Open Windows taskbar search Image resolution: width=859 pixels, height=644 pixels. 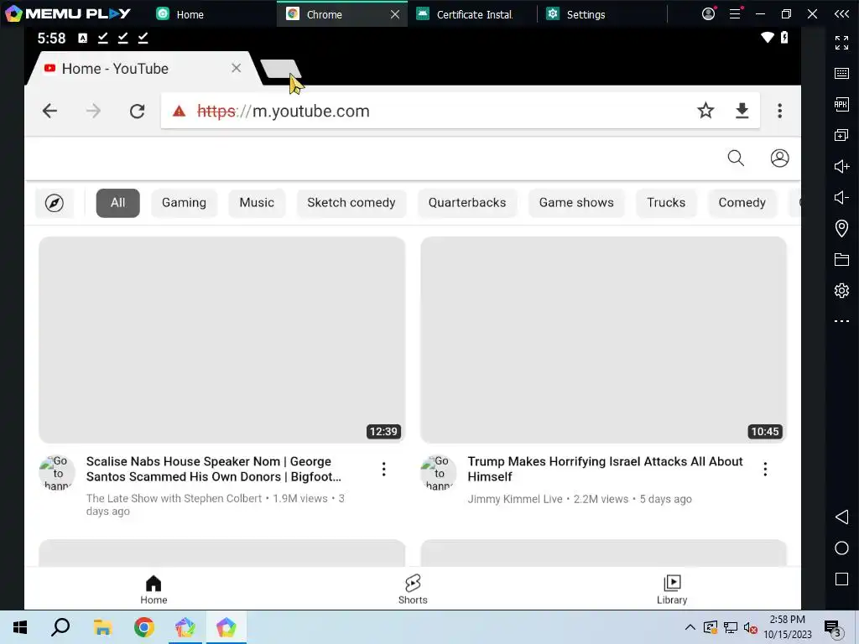(x=60, y=627)
